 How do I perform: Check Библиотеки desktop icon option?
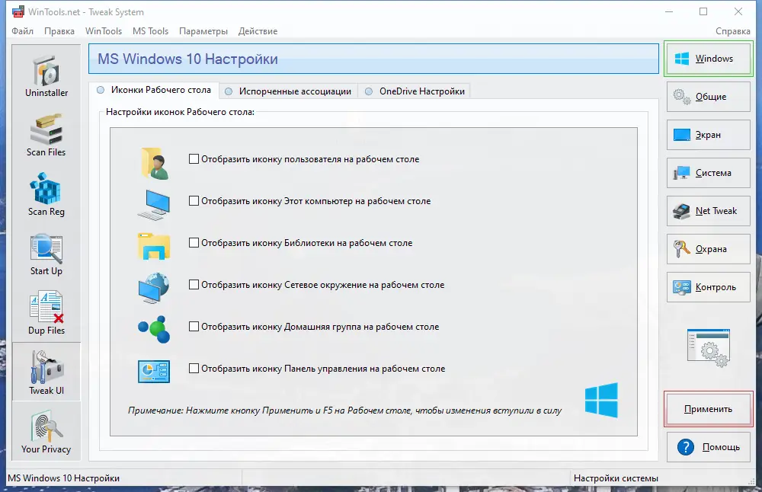point(301,242)
